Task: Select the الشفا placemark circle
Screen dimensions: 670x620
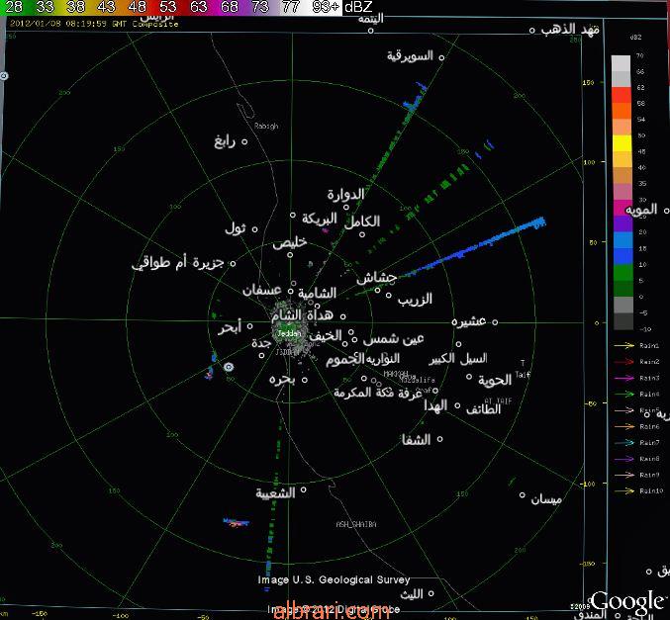Action: (439, 438)
